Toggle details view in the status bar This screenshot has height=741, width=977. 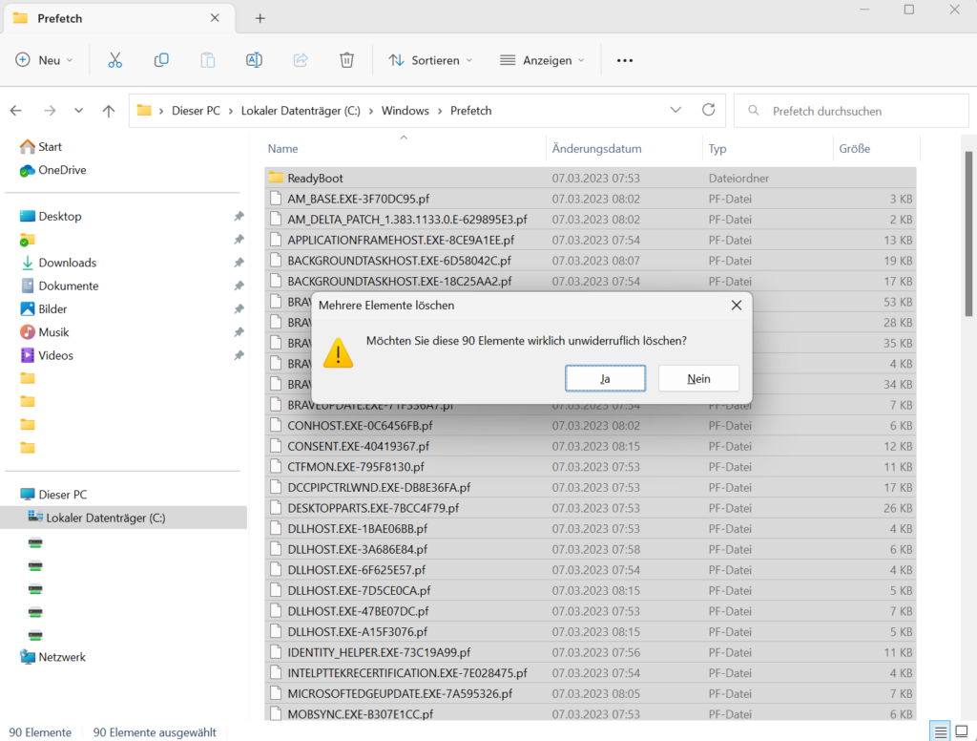(x=940, y=730)
